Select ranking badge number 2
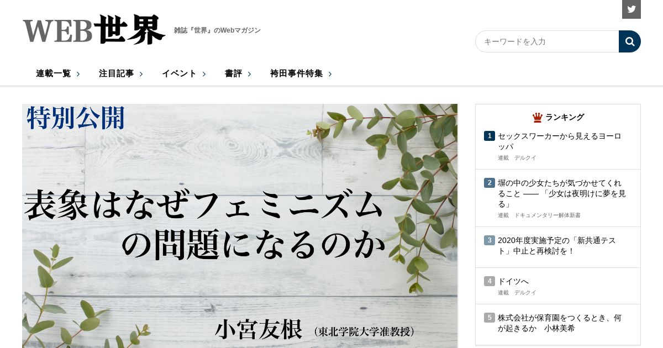 pyautogui.click(x=490, y=183)
